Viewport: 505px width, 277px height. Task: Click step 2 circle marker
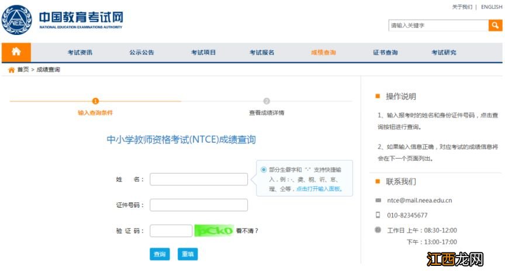click(x=267, y=101)
